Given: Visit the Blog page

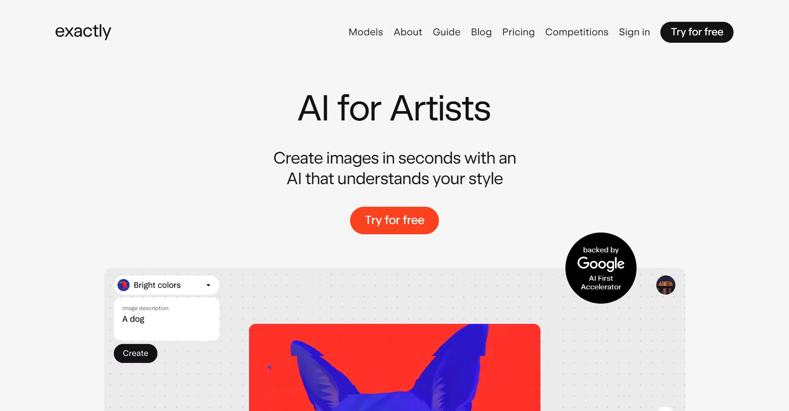Looking at the screenshot, I should coord(481,32).
